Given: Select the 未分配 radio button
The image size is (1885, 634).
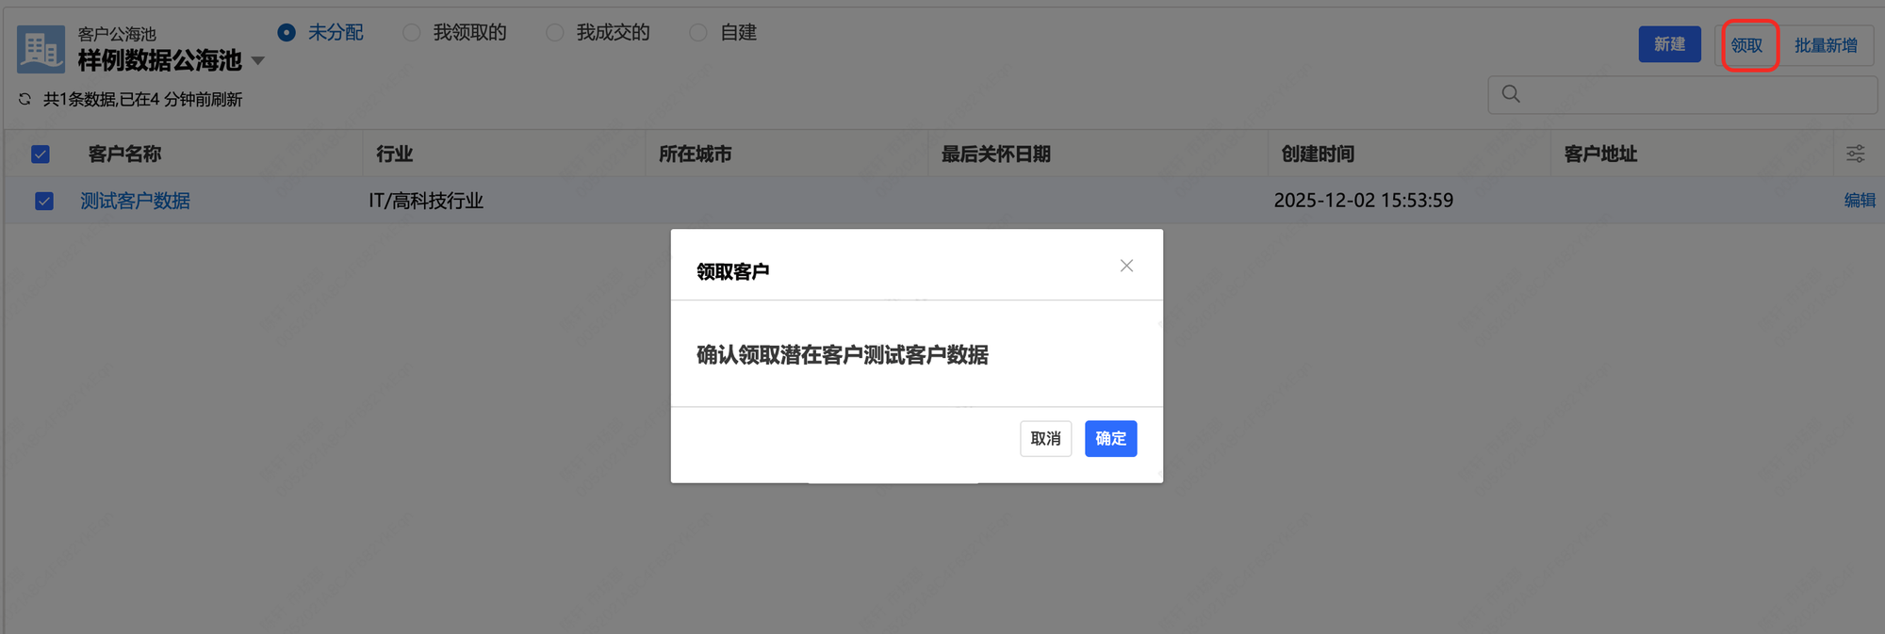Looking at the screenshot, I should tap(287, 33).
